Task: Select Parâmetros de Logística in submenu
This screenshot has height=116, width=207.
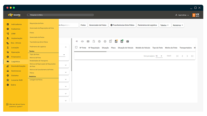Action: [38, 47]
